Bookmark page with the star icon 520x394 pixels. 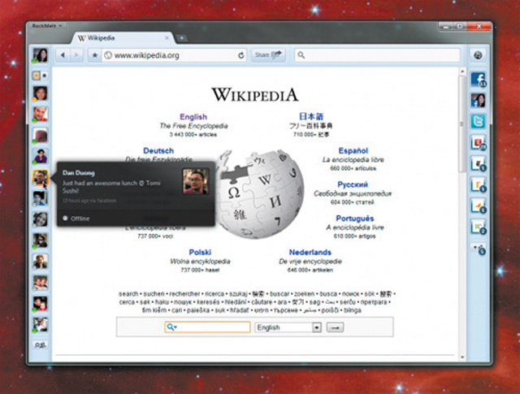(95, 55)
